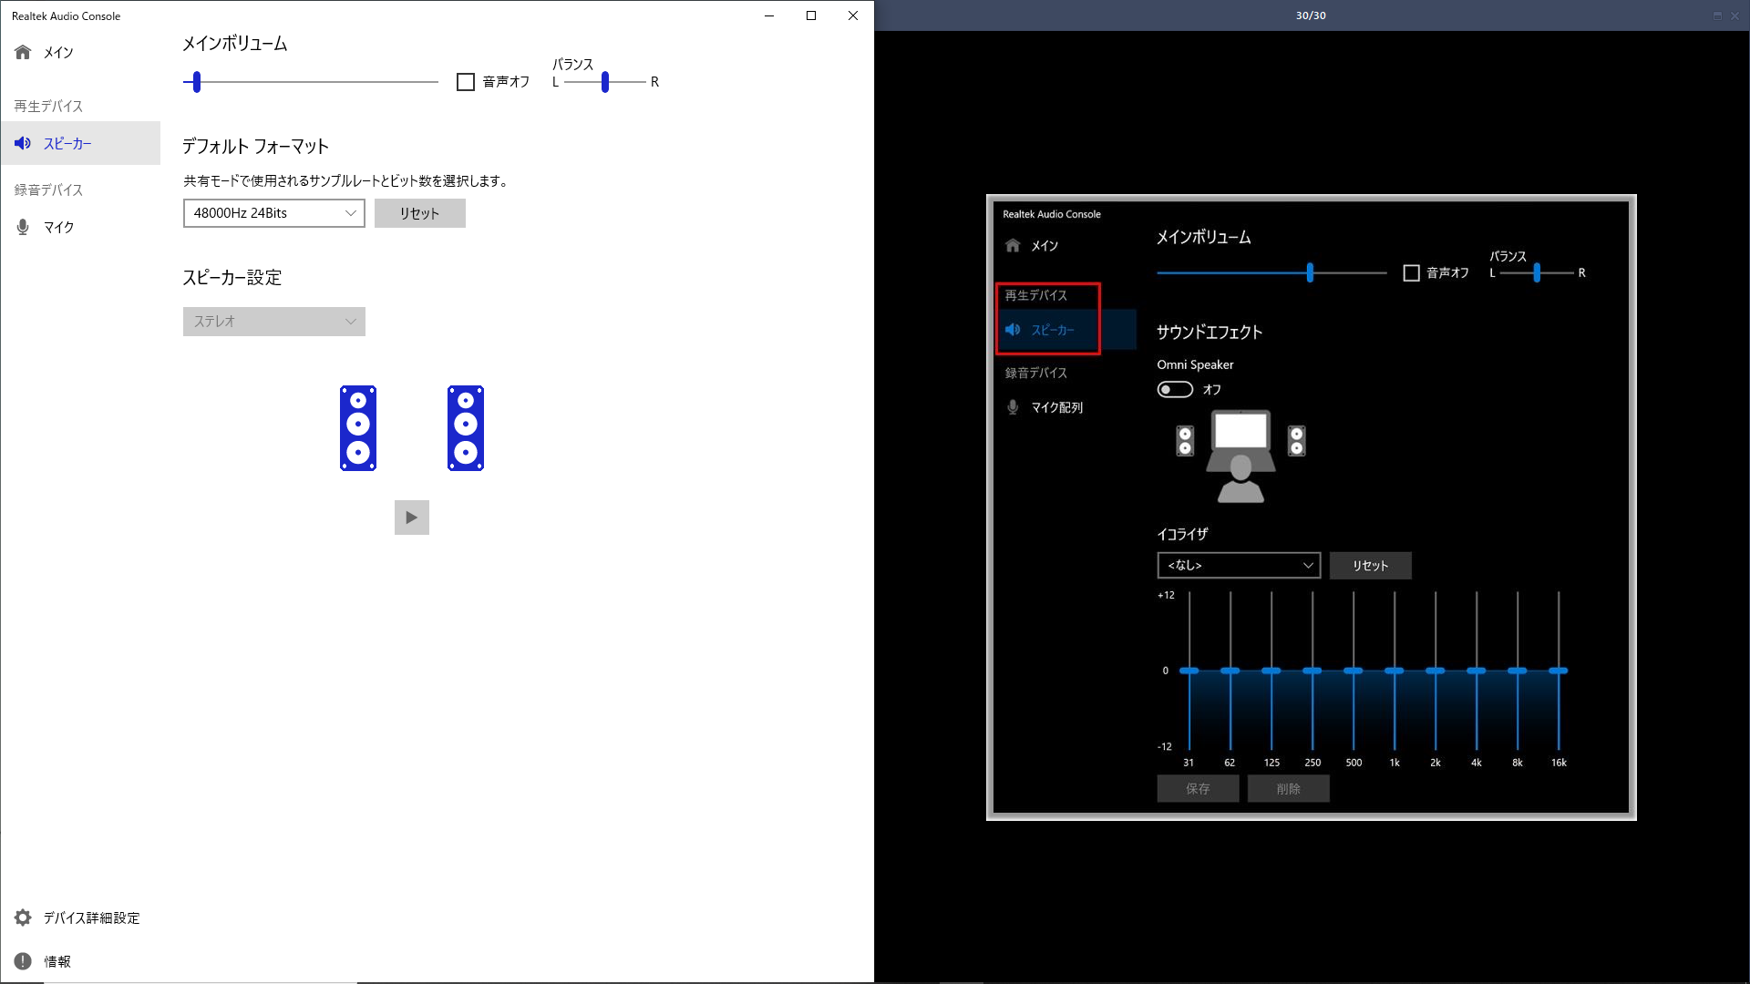The height and width of the screenshot is (984, 1750).
Task: Click the 保存 button under equalizer
Action: coord(1198,789)
